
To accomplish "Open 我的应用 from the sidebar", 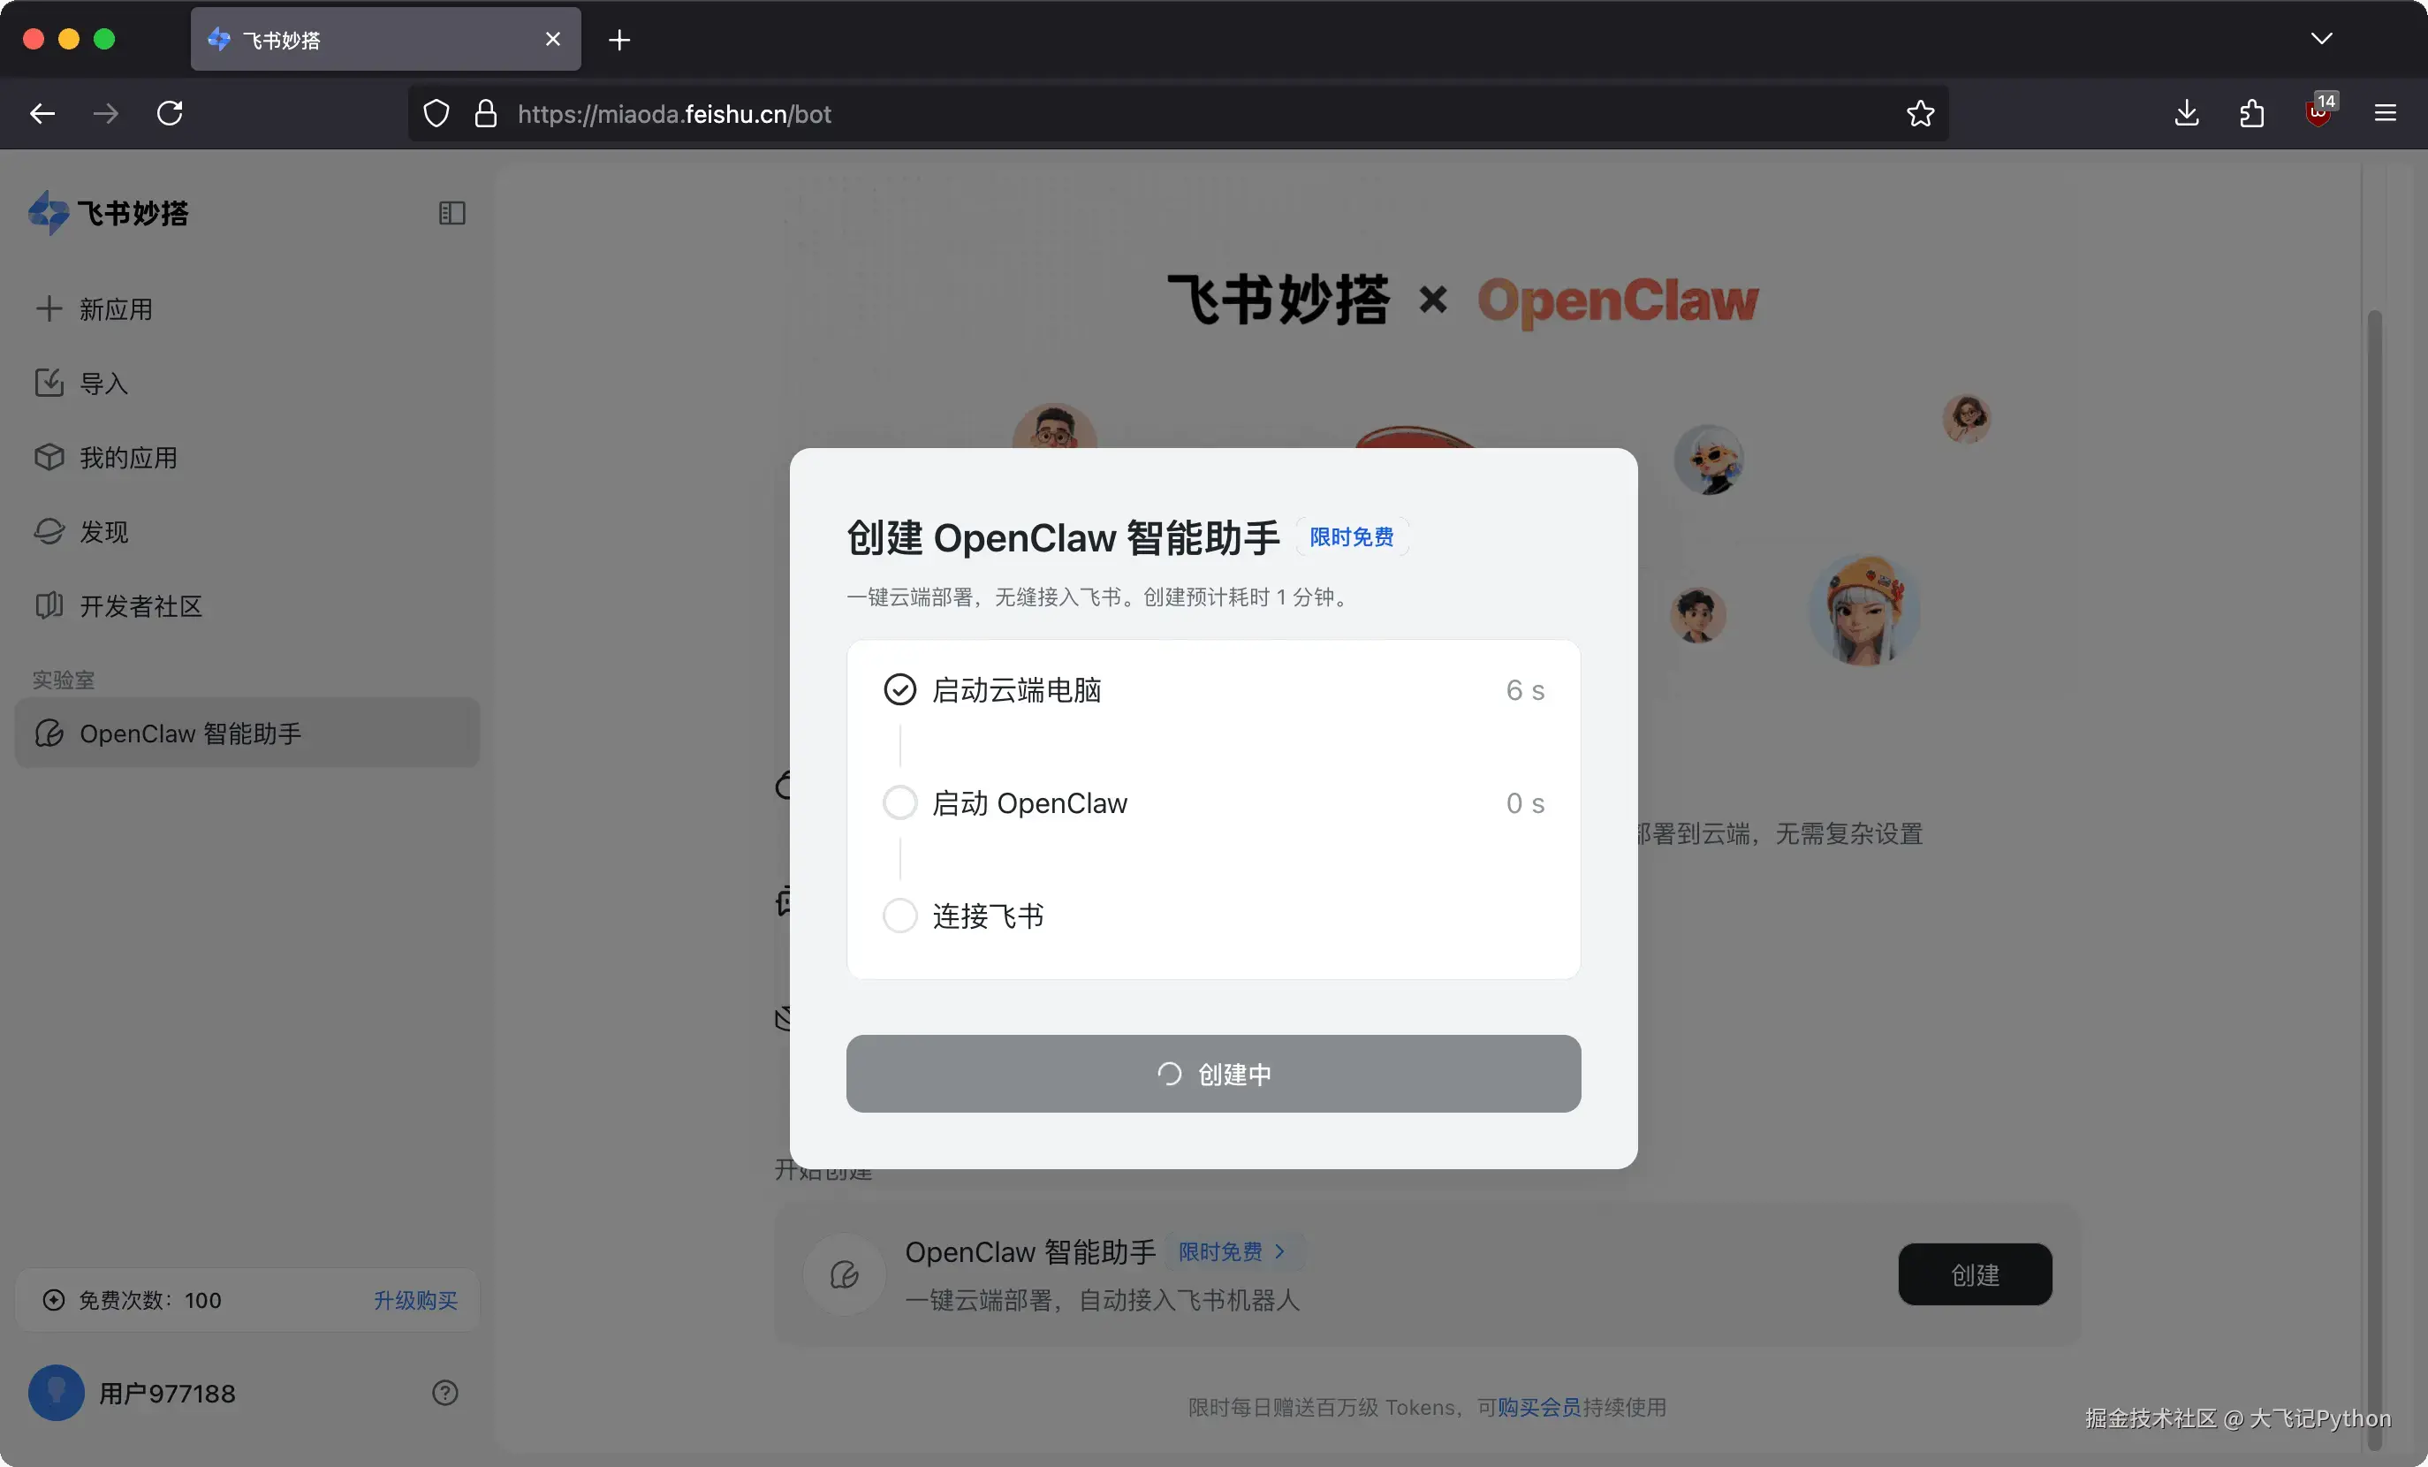I will (49, 457).
